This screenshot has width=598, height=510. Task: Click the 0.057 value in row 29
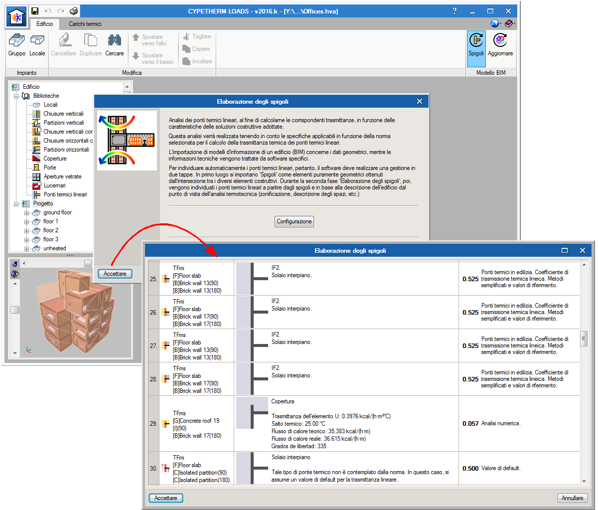(470, 424)
